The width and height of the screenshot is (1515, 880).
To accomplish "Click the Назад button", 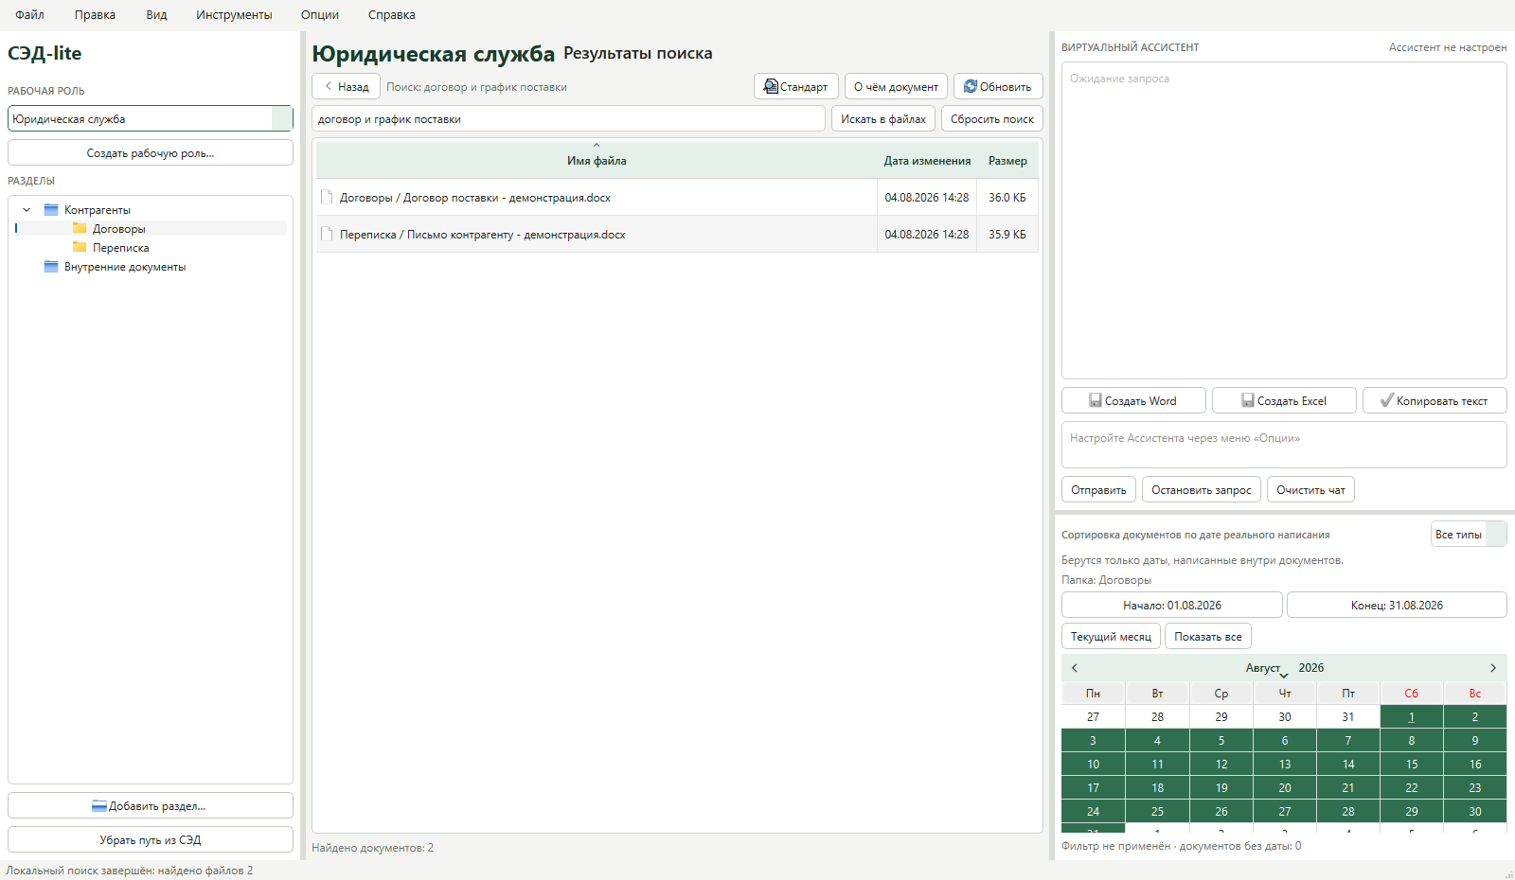I will point(347,86).
